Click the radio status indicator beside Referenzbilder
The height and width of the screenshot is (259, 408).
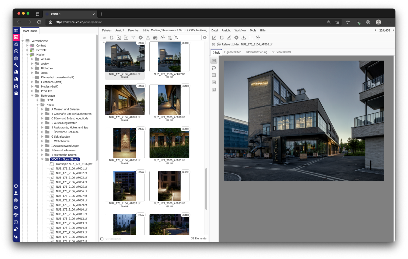[219, 44]
